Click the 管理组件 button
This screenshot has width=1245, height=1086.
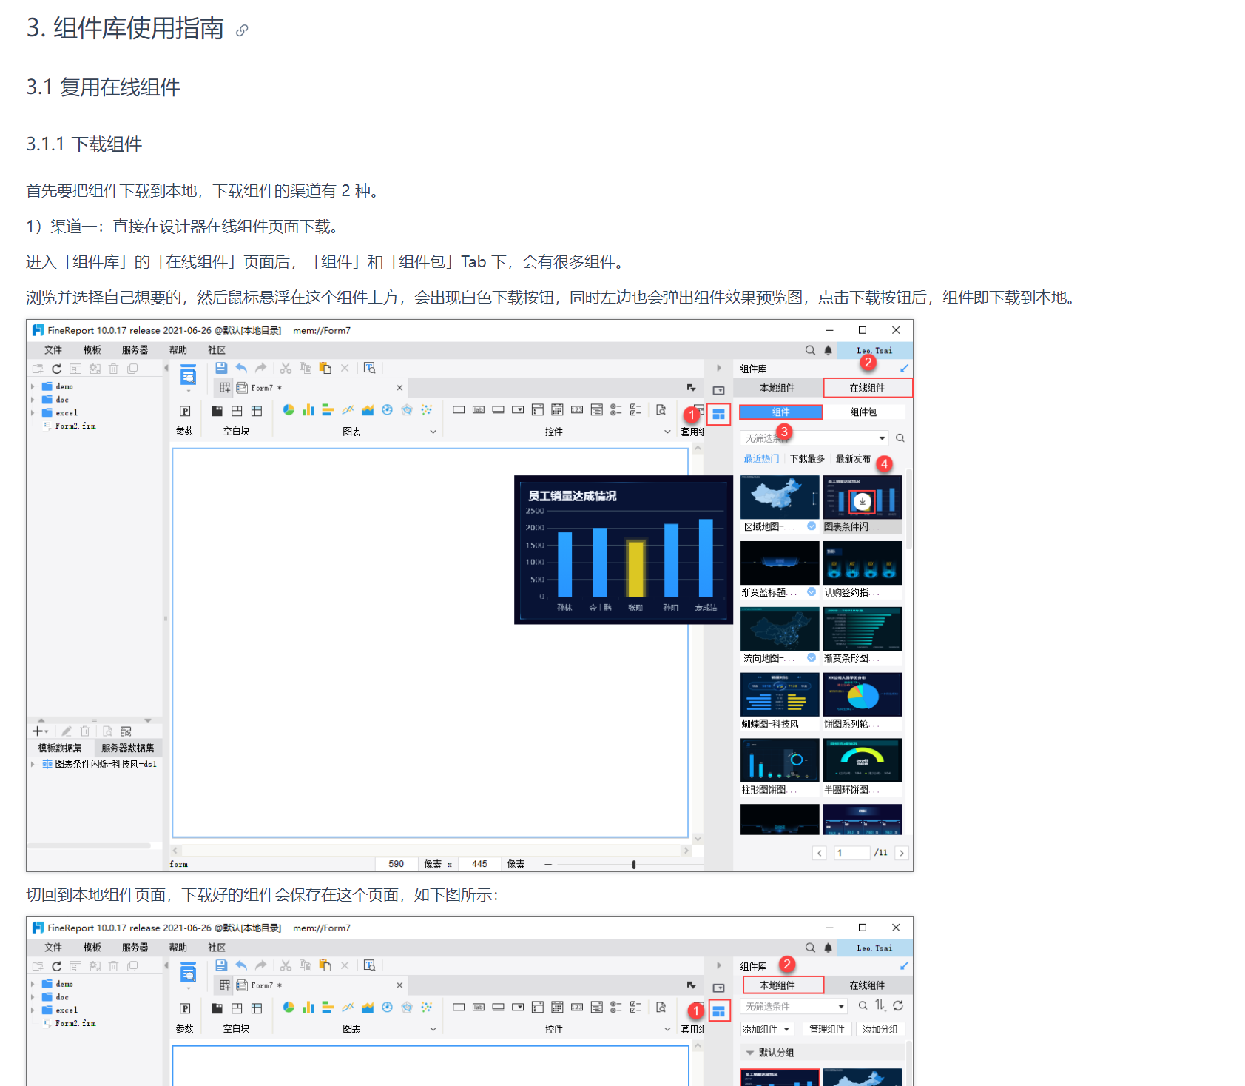[x=826, y=1029]
